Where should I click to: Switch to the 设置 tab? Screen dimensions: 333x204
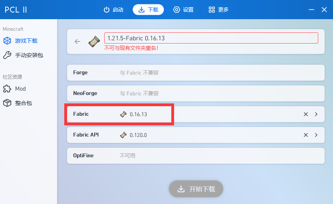click(183, 10)
